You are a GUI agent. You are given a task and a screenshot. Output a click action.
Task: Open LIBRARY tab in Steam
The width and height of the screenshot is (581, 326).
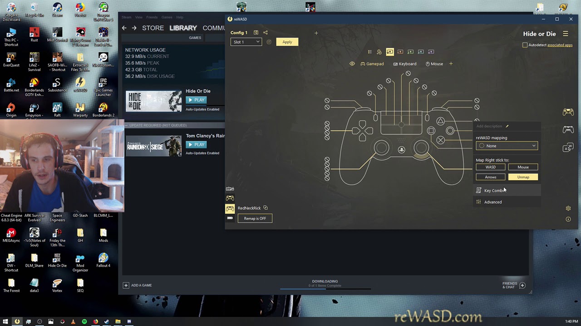[183, 28]
